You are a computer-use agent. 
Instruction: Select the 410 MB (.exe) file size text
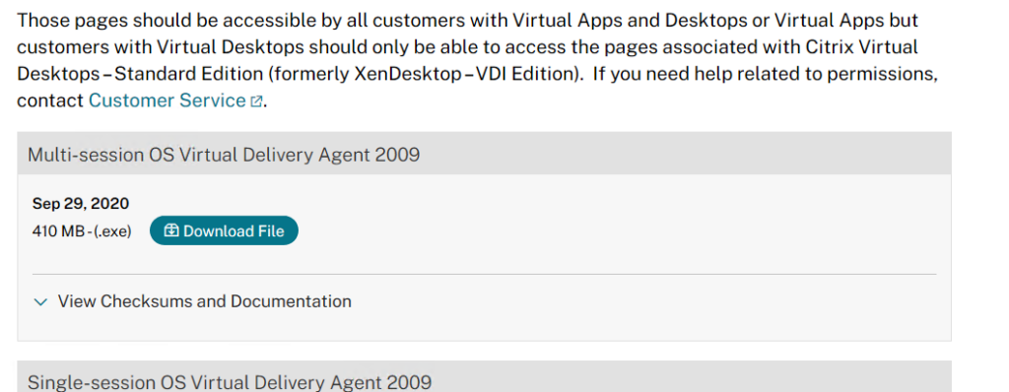[x=82, y=231]
